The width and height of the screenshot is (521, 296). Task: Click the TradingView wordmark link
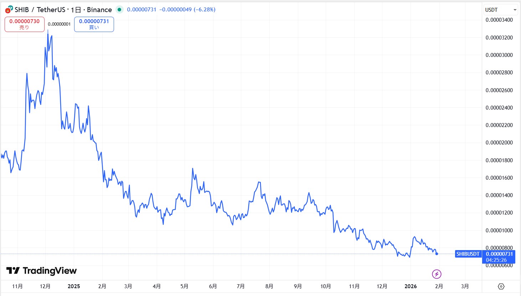pos(49,271)
